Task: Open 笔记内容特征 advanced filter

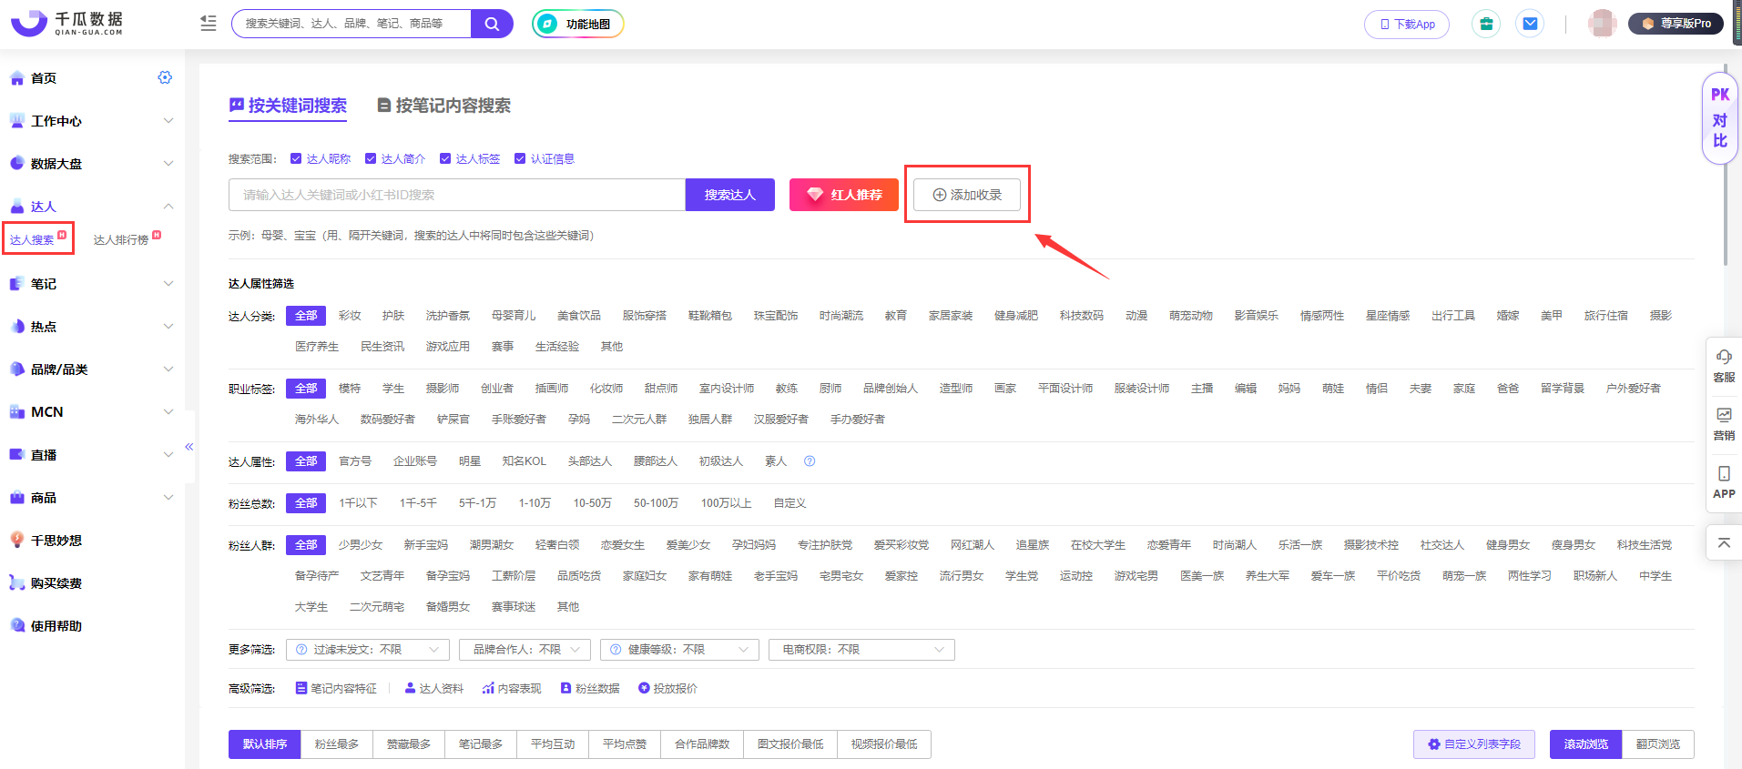Action: point(336,689)
